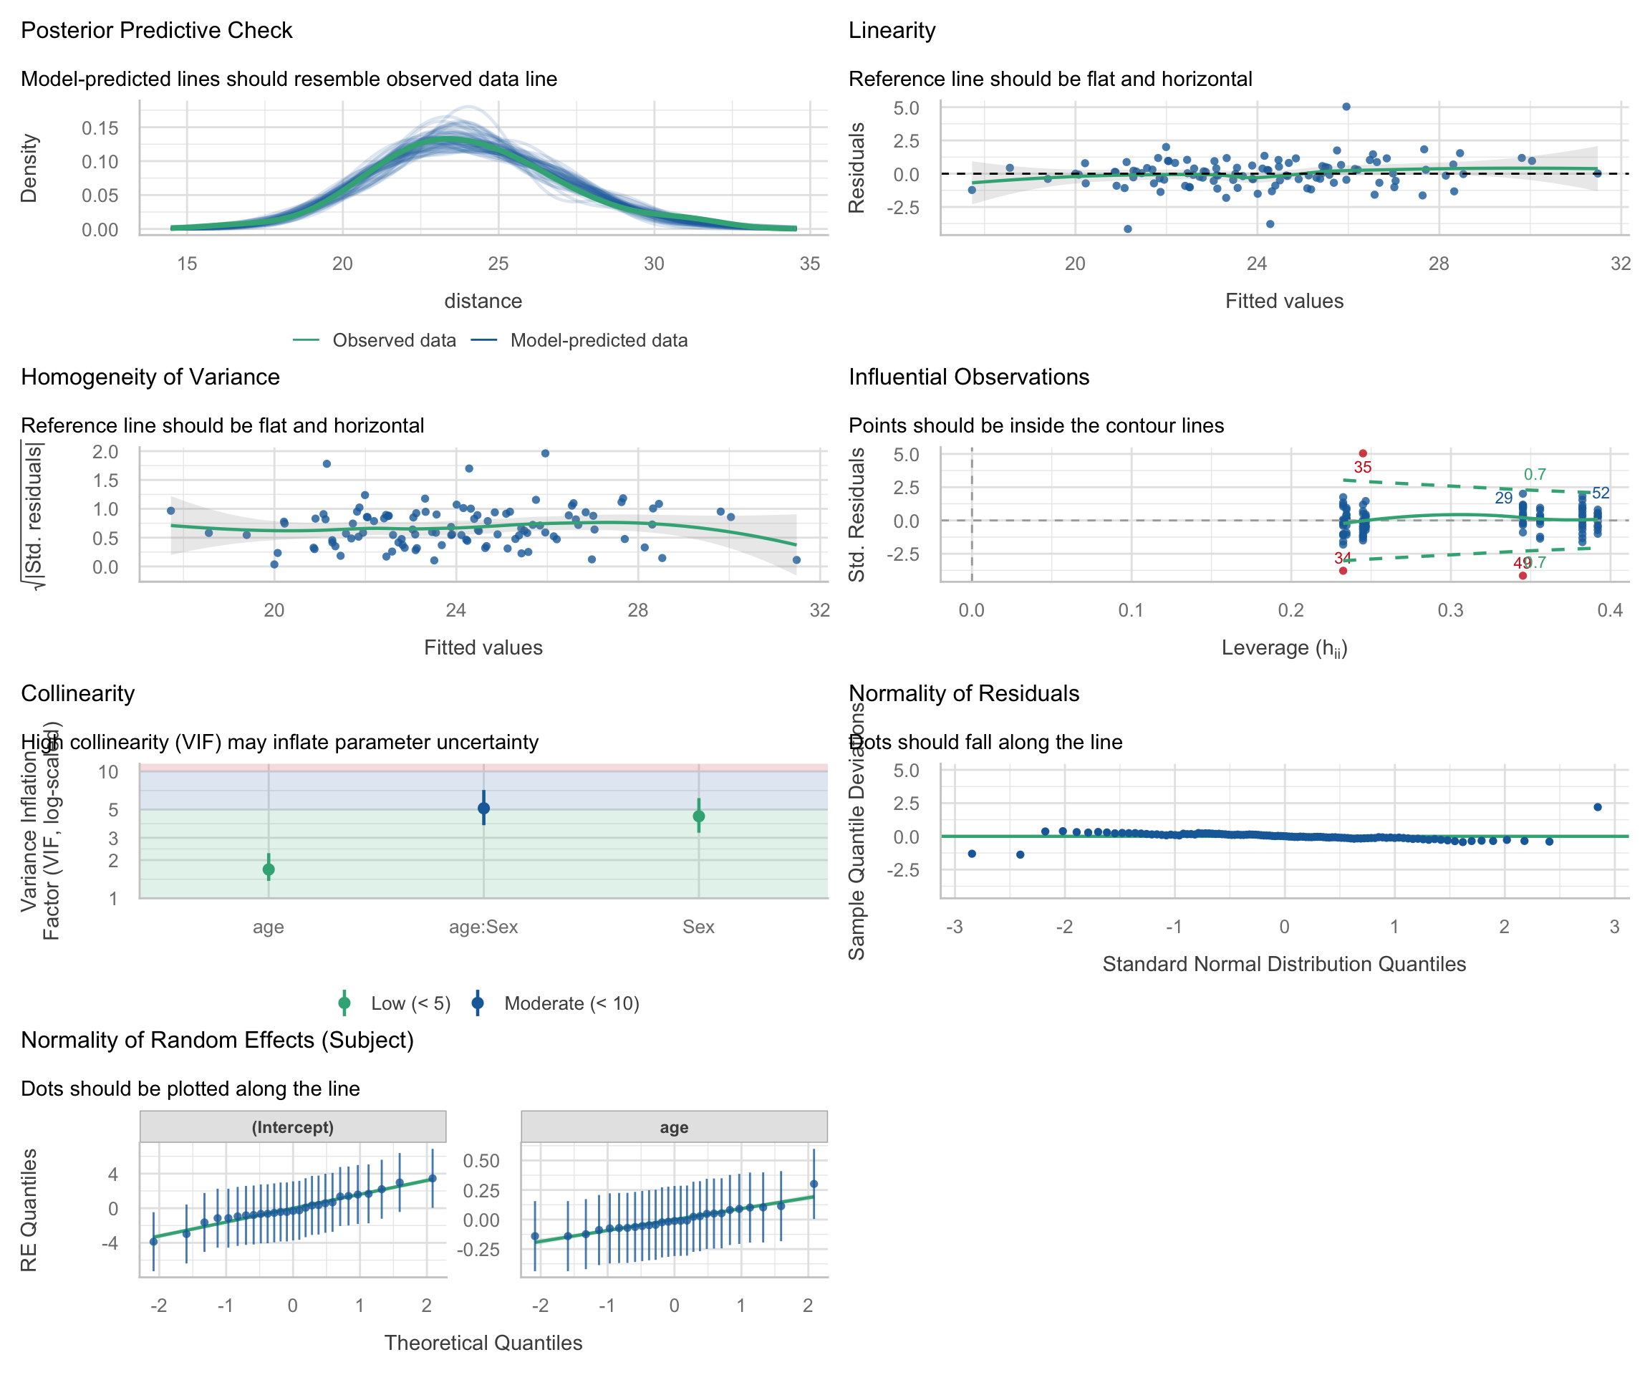Click the Homogeneity of Variance title
Screen dimensions: 1650x1375
pos(150,377)
